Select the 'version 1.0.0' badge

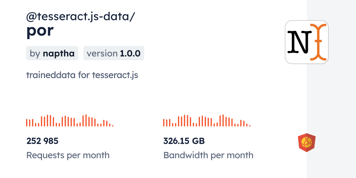pyautogui.click(x=113, y=53)
